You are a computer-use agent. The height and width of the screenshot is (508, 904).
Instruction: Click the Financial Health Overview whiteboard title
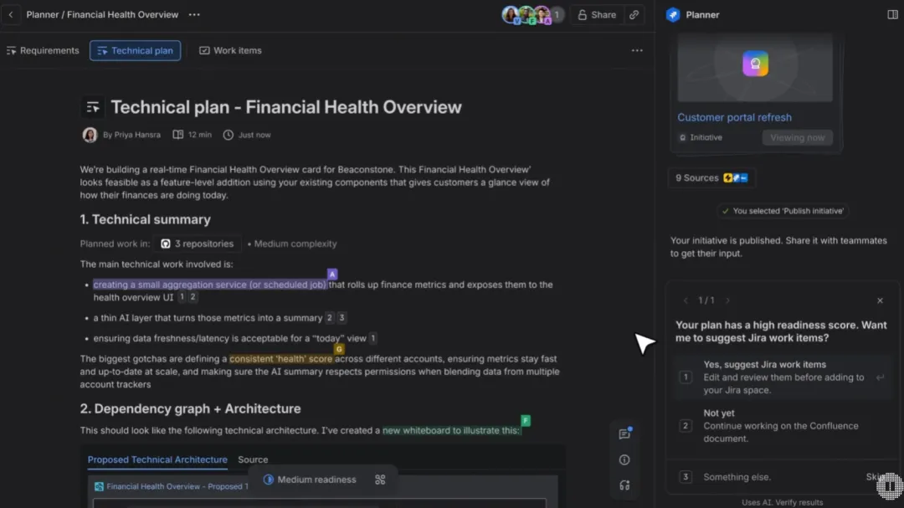[177, 487]
